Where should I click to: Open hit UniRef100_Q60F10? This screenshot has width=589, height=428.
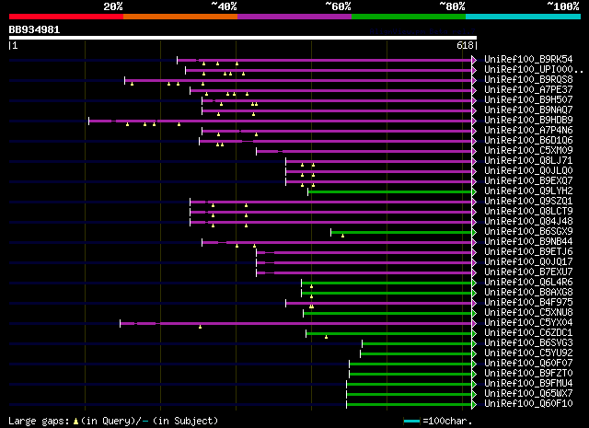point(528,404)
